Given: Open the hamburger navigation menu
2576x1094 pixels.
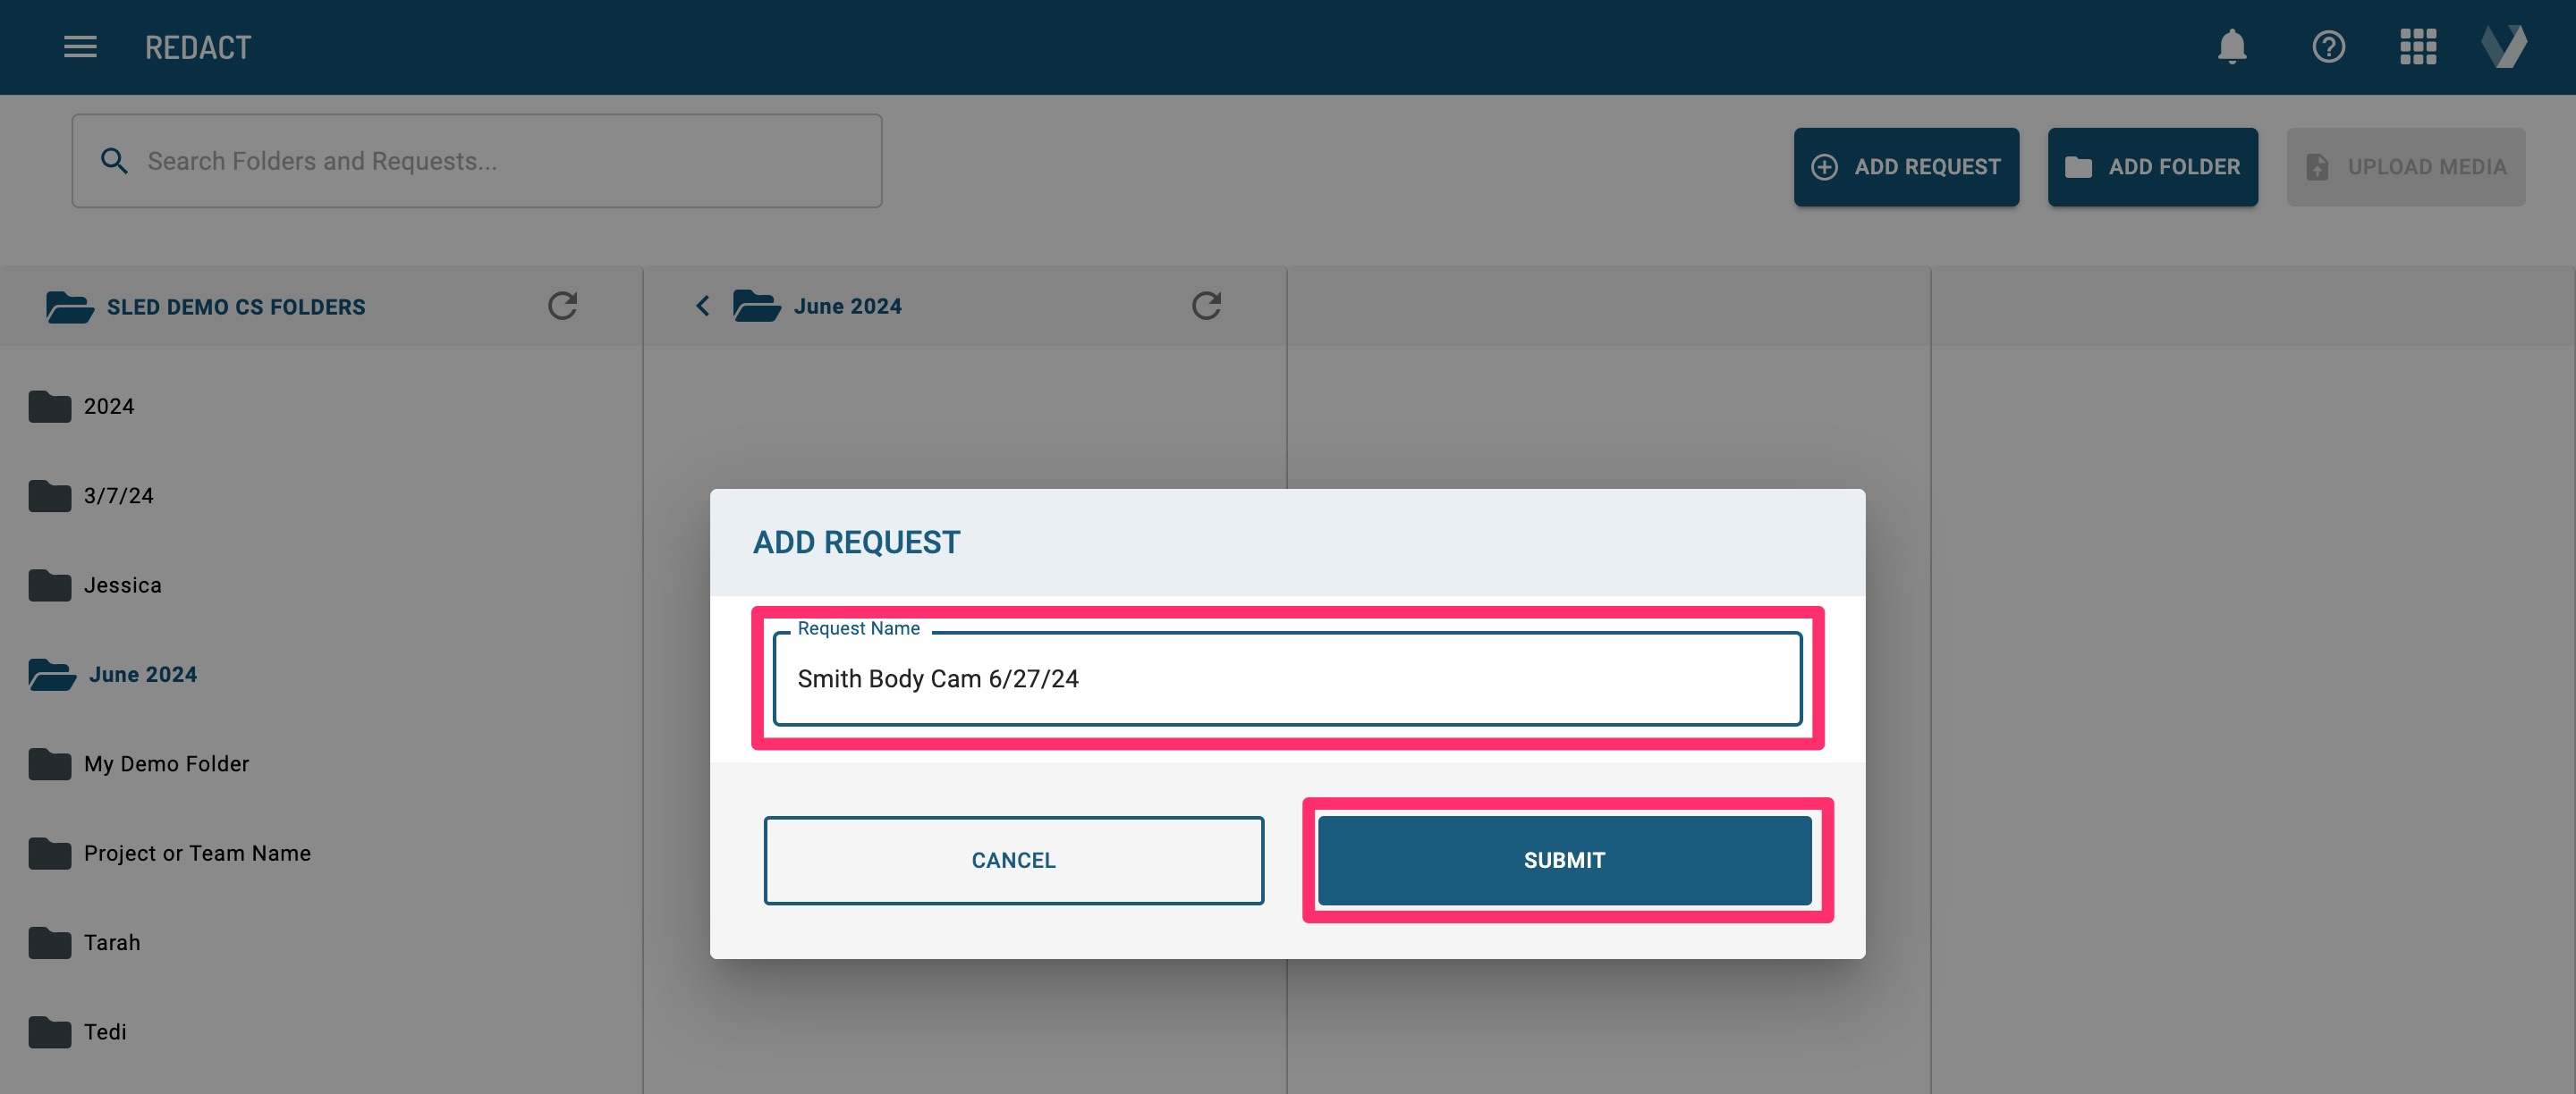Looking at the screenshot, I should pyautogui.click(x=80, y=47).
